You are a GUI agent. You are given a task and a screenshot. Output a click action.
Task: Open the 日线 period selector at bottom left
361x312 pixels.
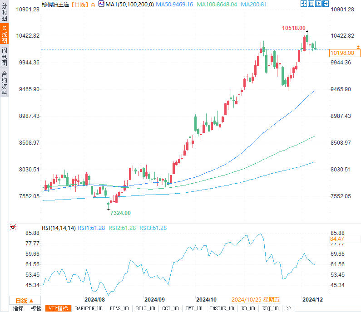25,300
